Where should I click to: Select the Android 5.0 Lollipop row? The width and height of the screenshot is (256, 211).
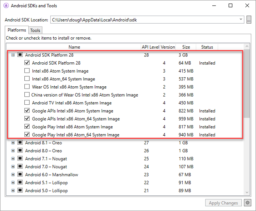pos(125,191)
